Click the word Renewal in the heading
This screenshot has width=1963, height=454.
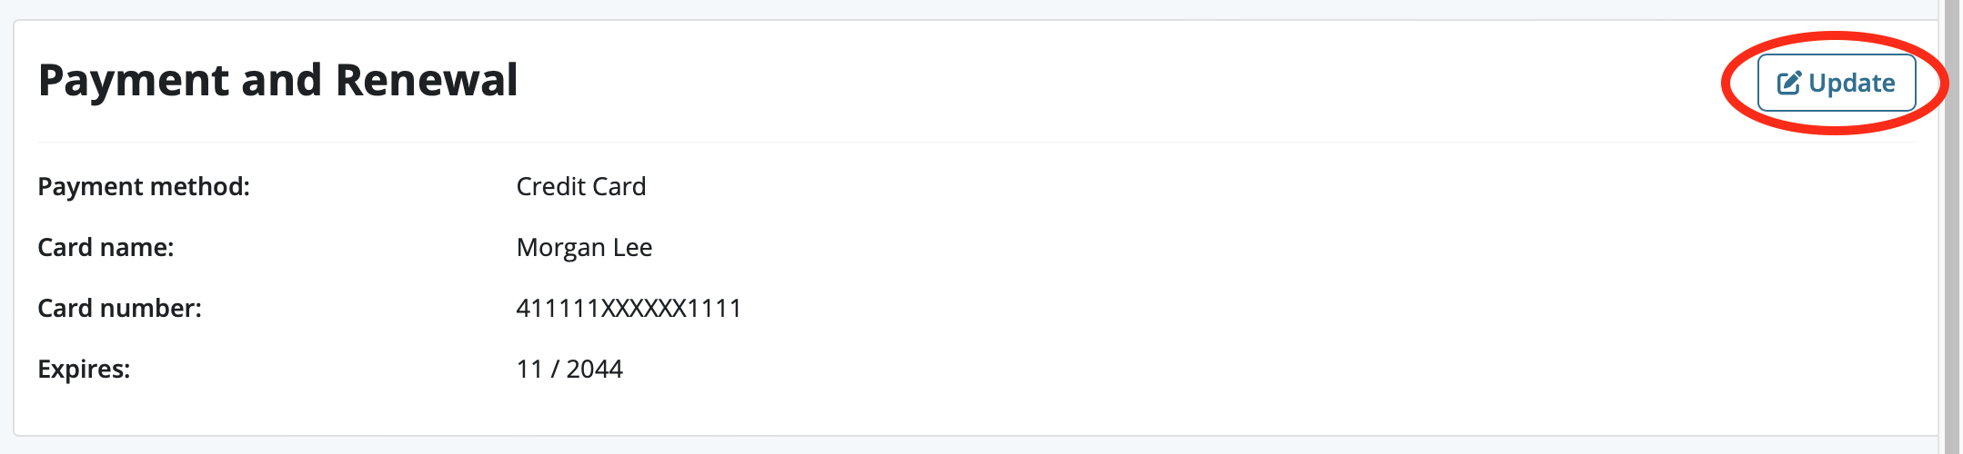[427, 80]
